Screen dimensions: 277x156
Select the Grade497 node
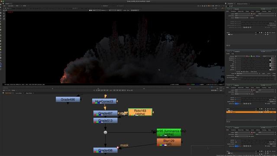(x=105, y=113)
